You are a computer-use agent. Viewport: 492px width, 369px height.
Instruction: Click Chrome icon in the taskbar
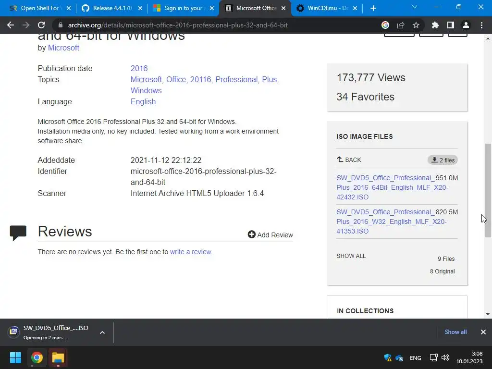click(x=37, y=357)
